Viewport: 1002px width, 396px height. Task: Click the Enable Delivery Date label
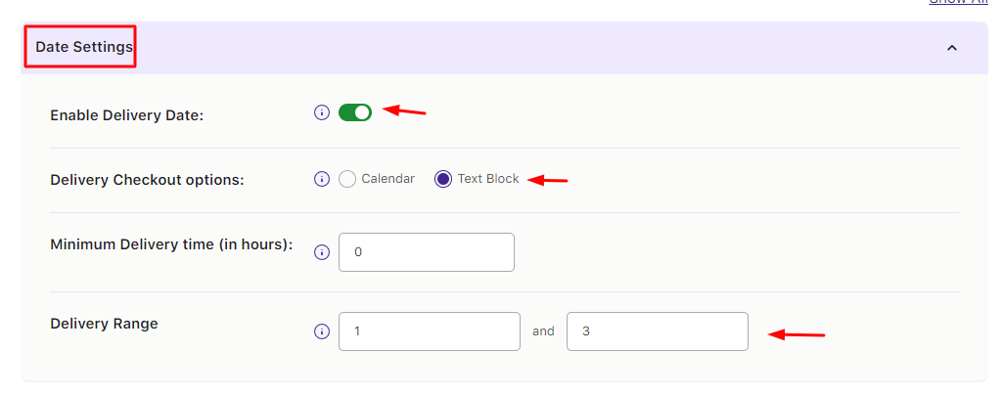[126, 114]
